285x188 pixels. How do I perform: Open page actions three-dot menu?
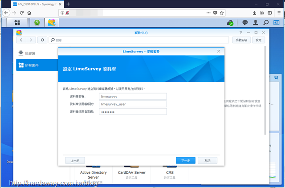(208, 13)
